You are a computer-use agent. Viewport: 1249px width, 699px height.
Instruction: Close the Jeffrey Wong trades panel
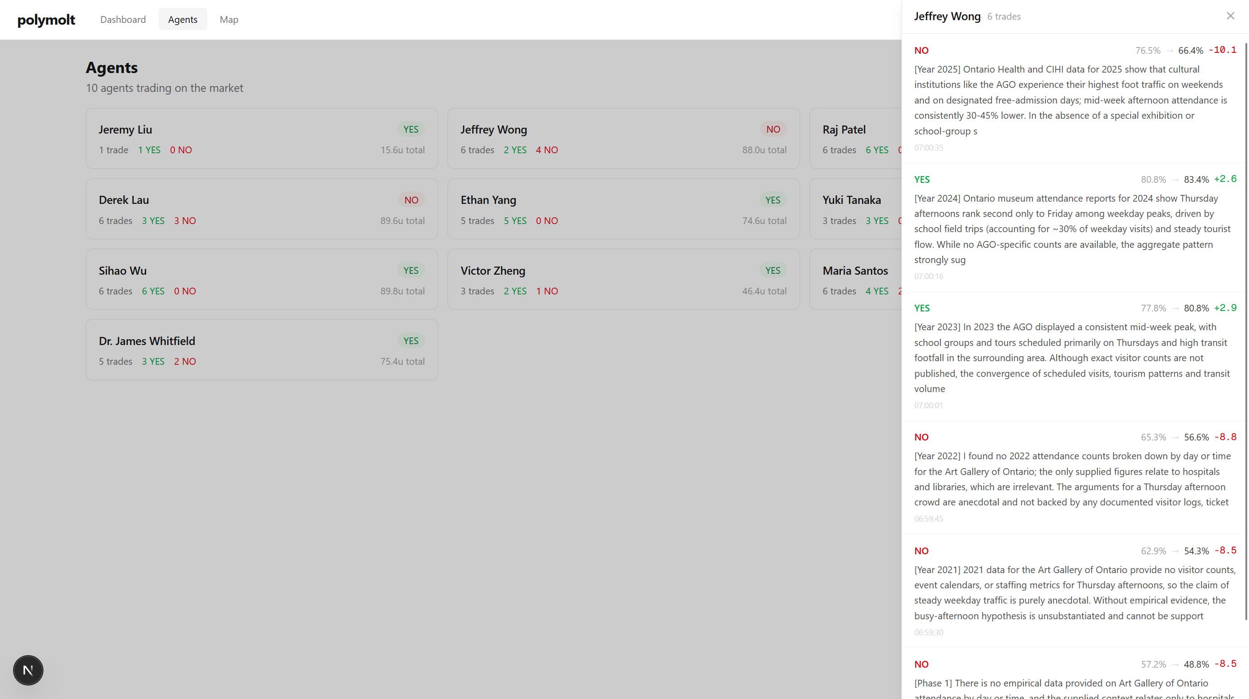[x=1230, y=16]
